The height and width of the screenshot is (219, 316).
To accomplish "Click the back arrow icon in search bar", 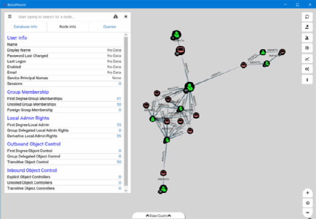I will click(x=126, y=16).
